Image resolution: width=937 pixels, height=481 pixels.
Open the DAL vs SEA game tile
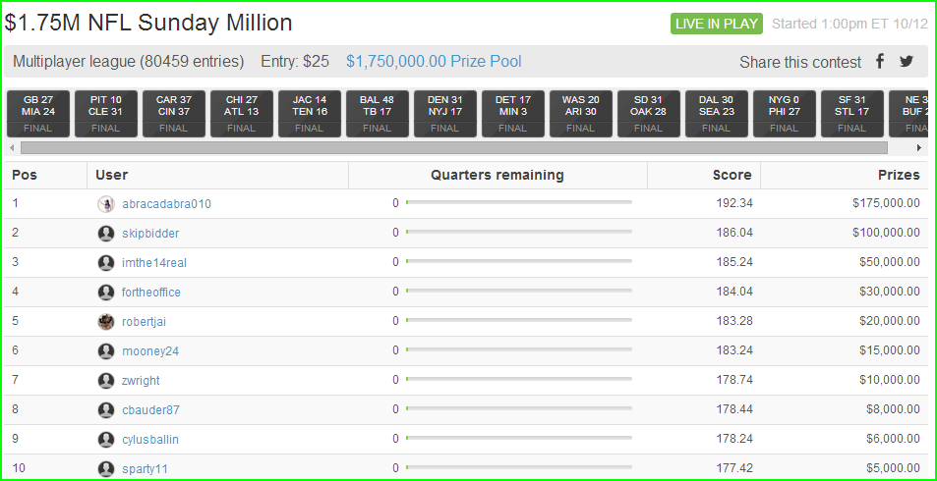pos(716,114)
